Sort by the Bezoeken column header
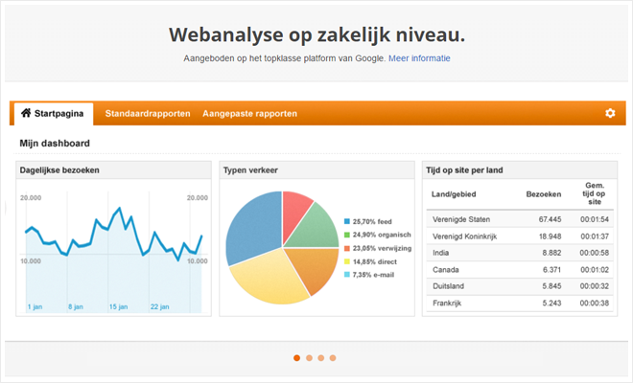 tap(544, 194)
